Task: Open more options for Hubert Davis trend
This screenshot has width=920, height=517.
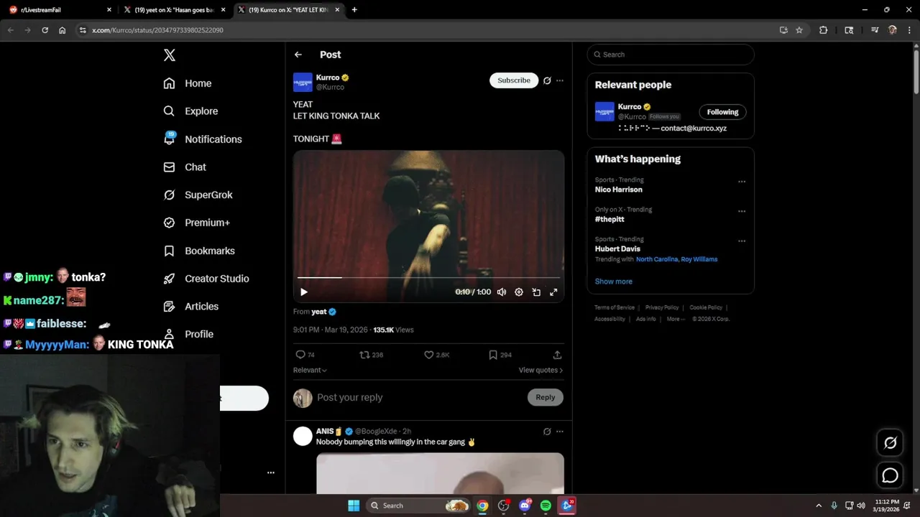Action: (742, 241)
